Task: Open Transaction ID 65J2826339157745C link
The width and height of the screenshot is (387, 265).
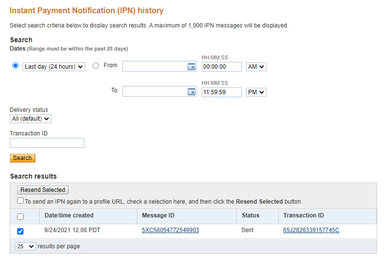Action: pyautogui.click(x=311, y=230)
